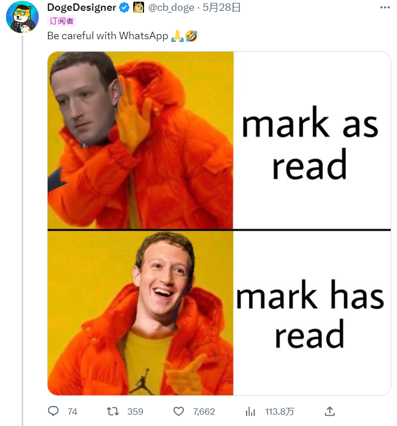The height and width of the screenshot is (426, 397).
Task: Click the 'mark as read' text panel
Action: [312, 140]
